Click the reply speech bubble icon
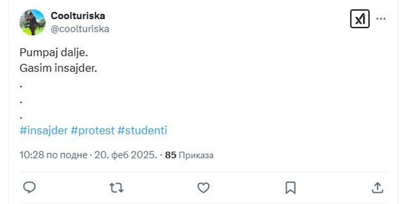 coord(30,187)
